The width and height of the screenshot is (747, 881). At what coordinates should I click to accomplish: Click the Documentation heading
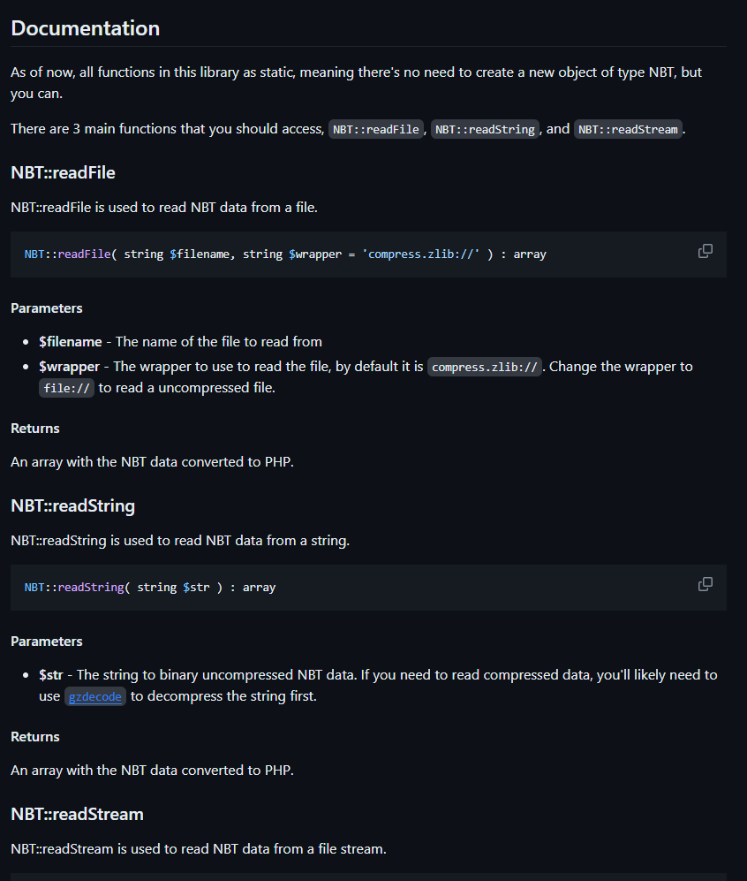(x=86, y=28)
